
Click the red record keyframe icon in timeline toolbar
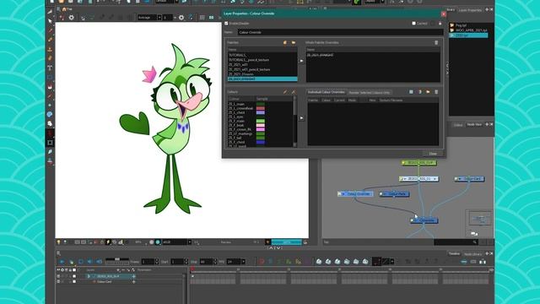click(262, 262)
